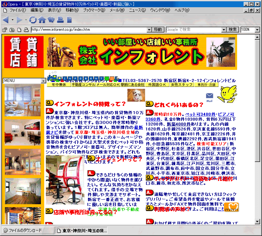Open the Forward button history dropdown arrow
The height and width of the screenshot is (236, 262).
[26, 20]
